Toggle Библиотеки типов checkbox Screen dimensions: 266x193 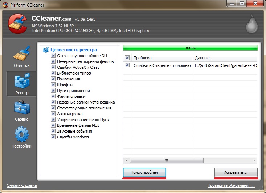53,73
